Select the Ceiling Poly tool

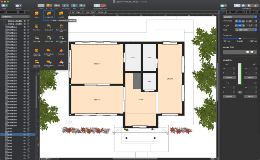point(49,37)
